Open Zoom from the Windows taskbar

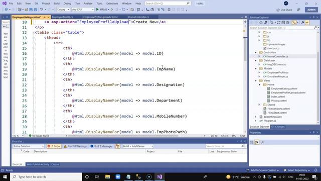click(x=118, y=176)
